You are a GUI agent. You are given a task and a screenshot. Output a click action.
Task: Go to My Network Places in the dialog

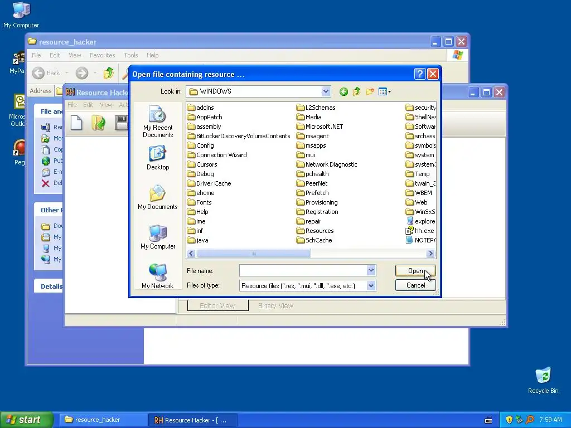click(158, 276)
